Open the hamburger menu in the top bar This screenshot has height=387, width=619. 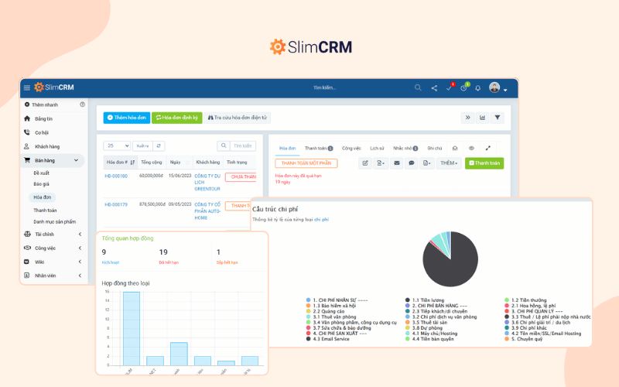pos(27,87)
